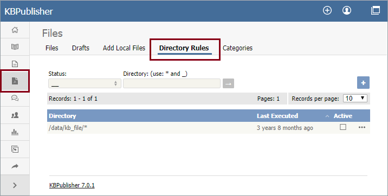Open the KBPublisher 7.0.1 link
Screen dimensions: 388x196
(72, 185)
